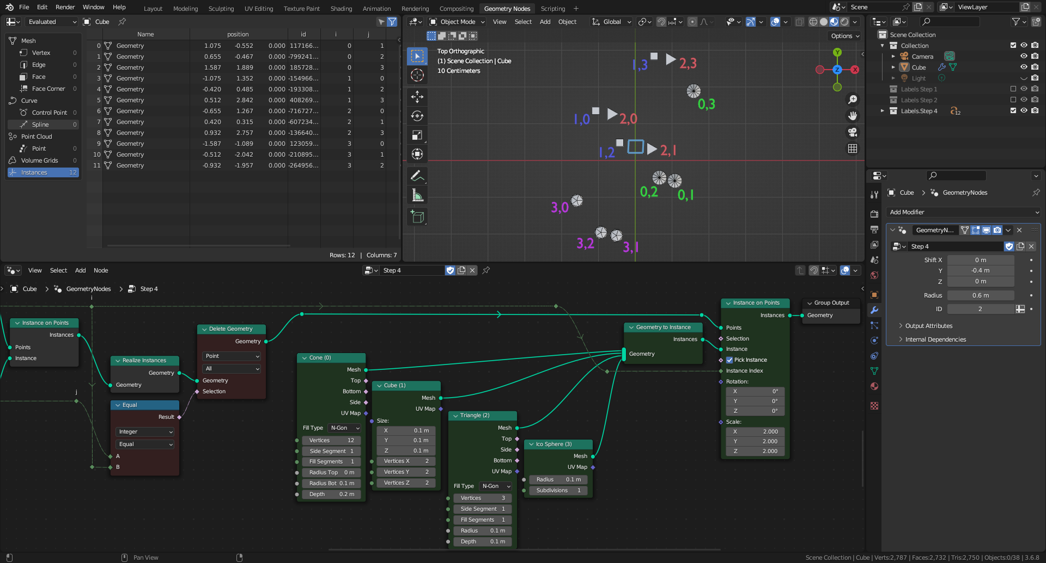This screenshot has width=1046, height=563.
Task: Select the Measure tool
Action: [x=417, y=195]
